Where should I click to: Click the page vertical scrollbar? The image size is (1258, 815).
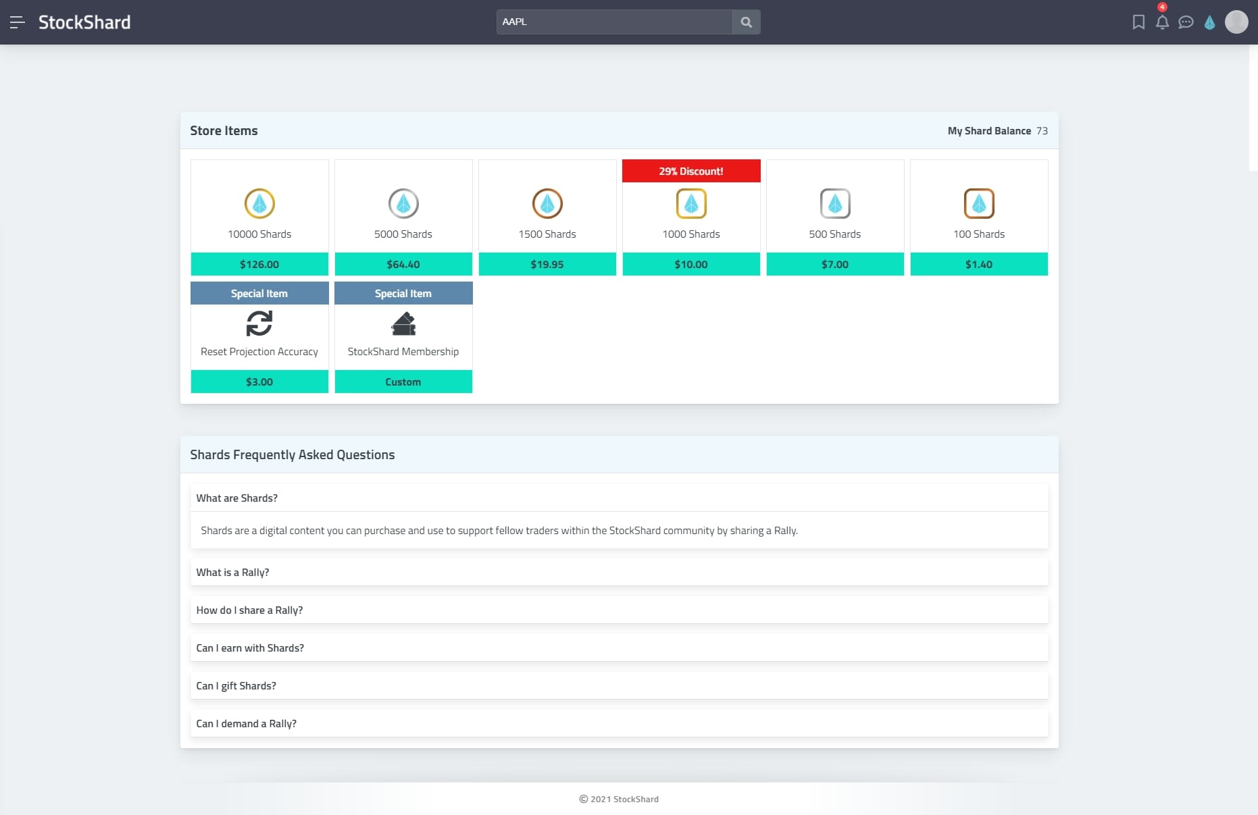coord(1253,108)
